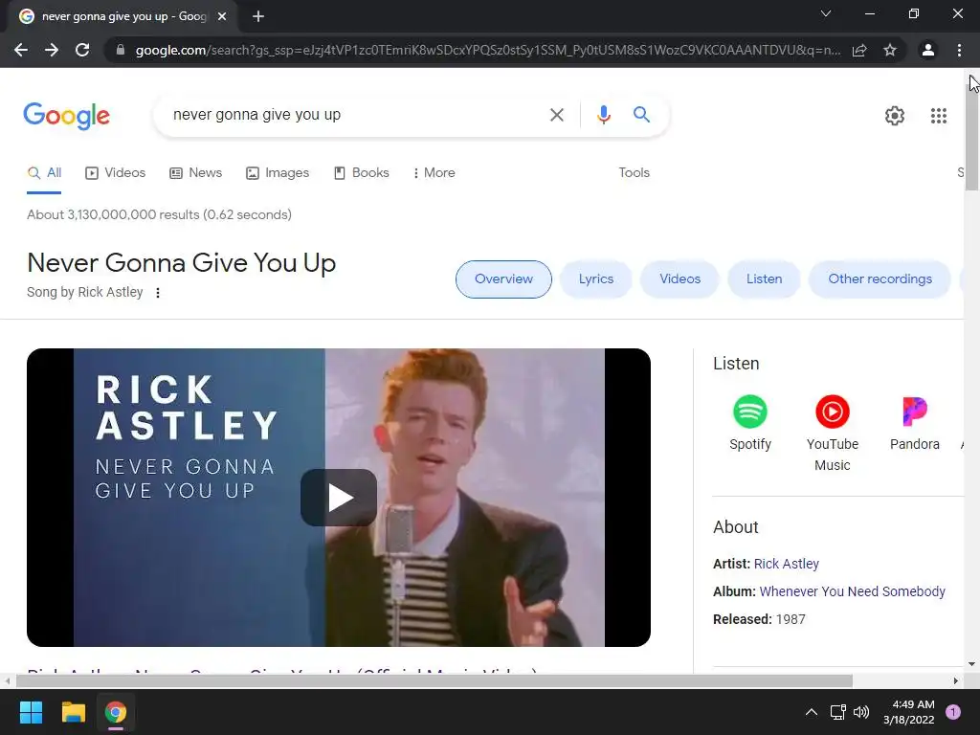Open search Tools options
This screenshot has width=980, height=735.
click(634, 173)
